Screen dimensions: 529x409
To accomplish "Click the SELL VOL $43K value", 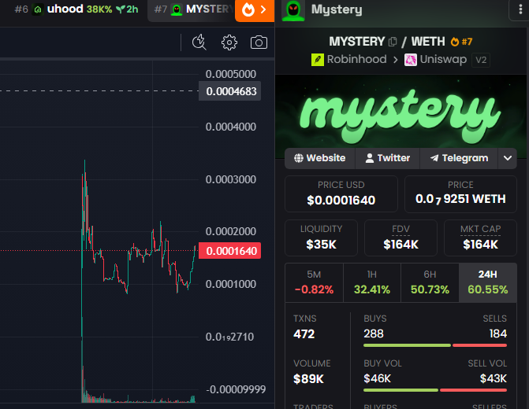I will 494,378.
